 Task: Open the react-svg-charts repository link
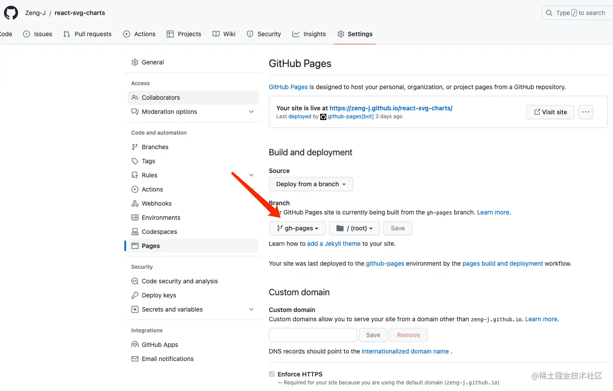pos(80,13)
